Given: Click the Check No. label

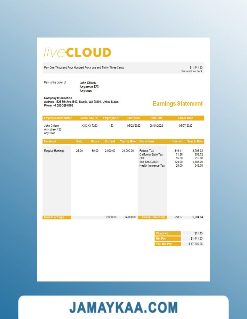Looking at the screenshot, I should pyautogui.click(x=162, y=233).
